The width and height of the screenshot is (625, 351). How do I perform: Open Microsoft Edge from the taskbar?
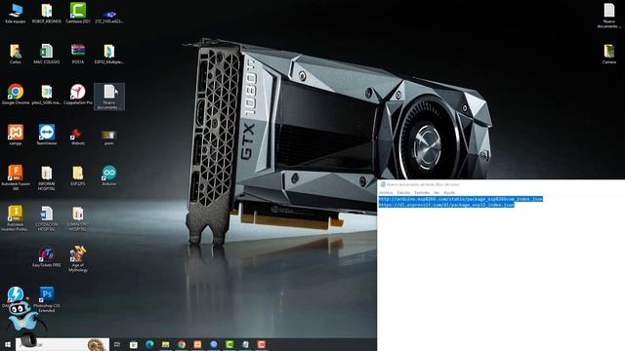[x=149, y=344]
